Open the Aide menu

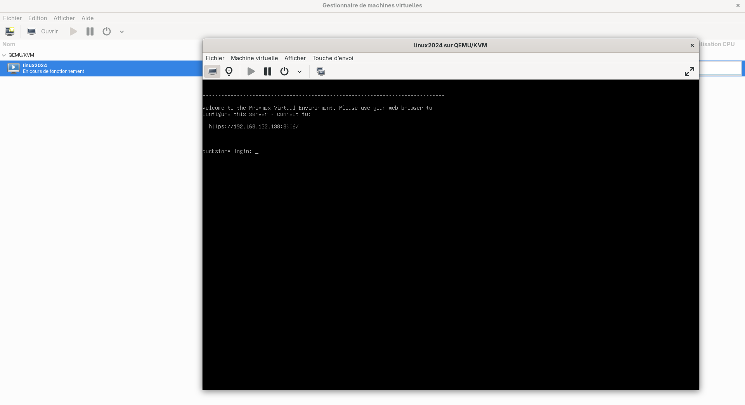click(87, 18)
